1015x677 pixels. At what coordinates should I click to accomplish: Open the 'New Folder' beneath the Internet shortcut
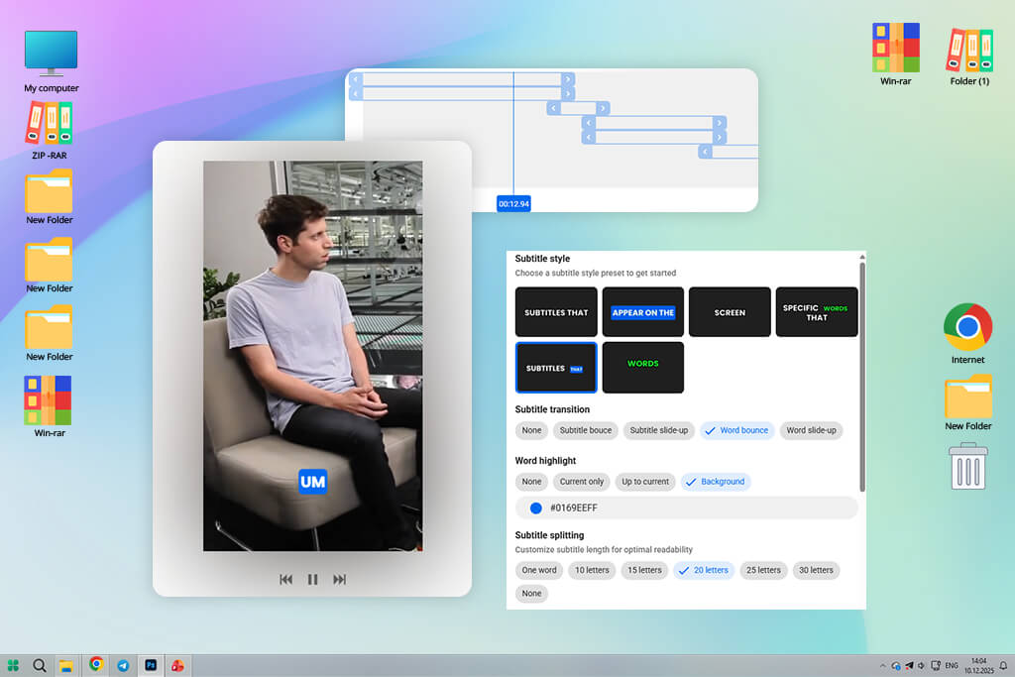tap(967, 402)
